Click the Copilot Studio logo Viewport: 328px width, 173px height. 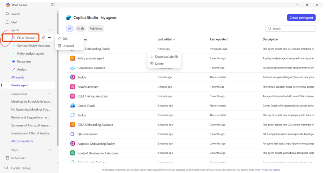click(68, 18)
